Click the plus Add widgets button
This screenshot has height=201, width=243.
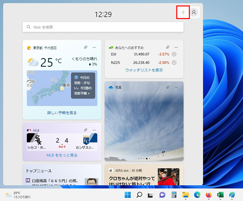pos(183,12)
